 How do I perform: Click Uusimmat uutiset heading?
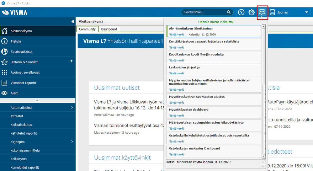[x=117, y=88]
